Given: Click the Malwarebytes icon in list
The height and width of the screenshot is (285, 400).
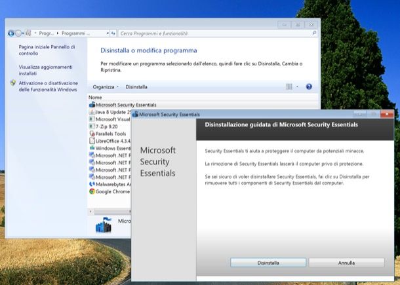Looking at the screenshot, I should point(92,184).
